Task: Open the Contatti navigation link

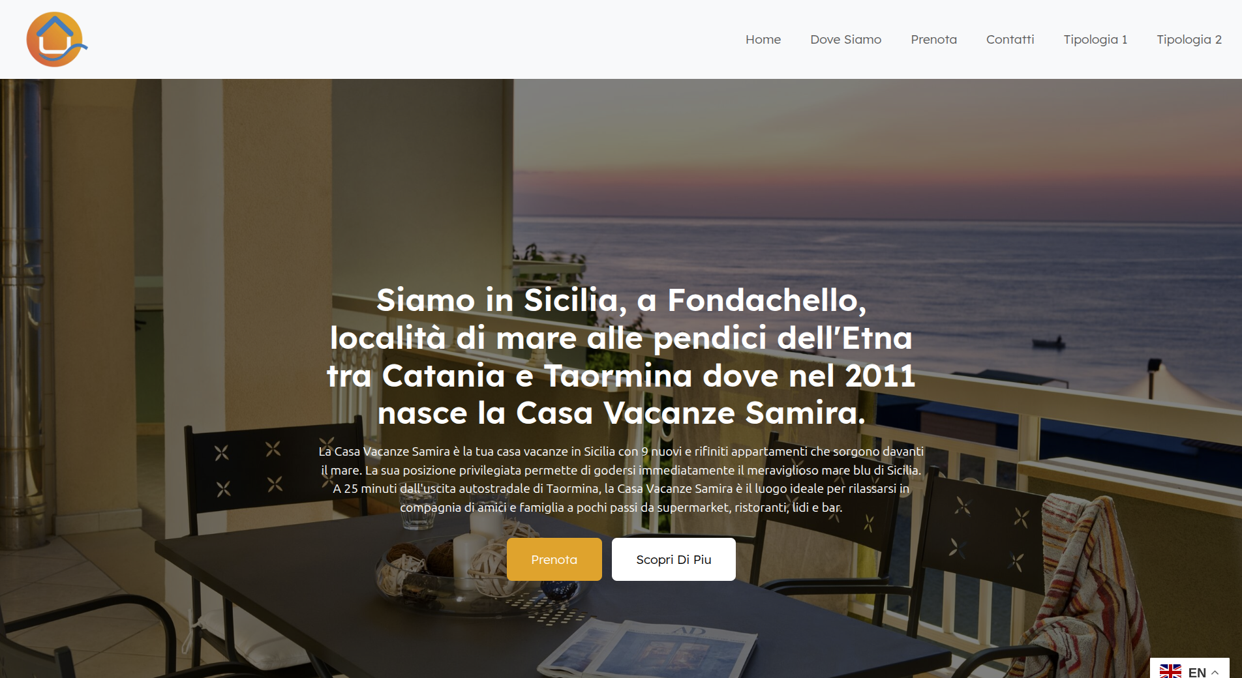Action: coord(1010,40)
